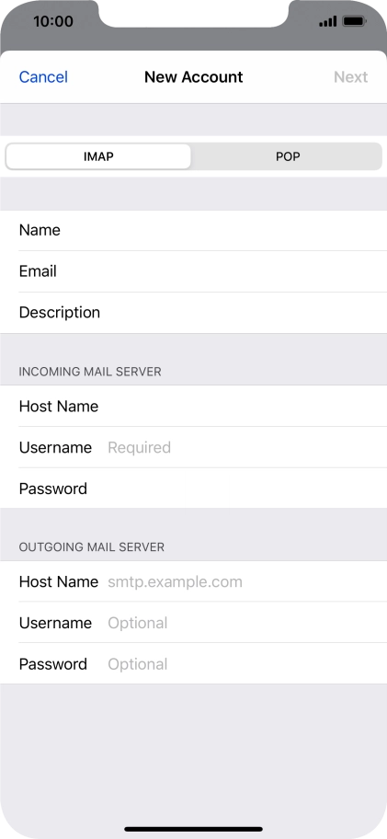
Task: Tap the Next button
Action: point(350,77)
